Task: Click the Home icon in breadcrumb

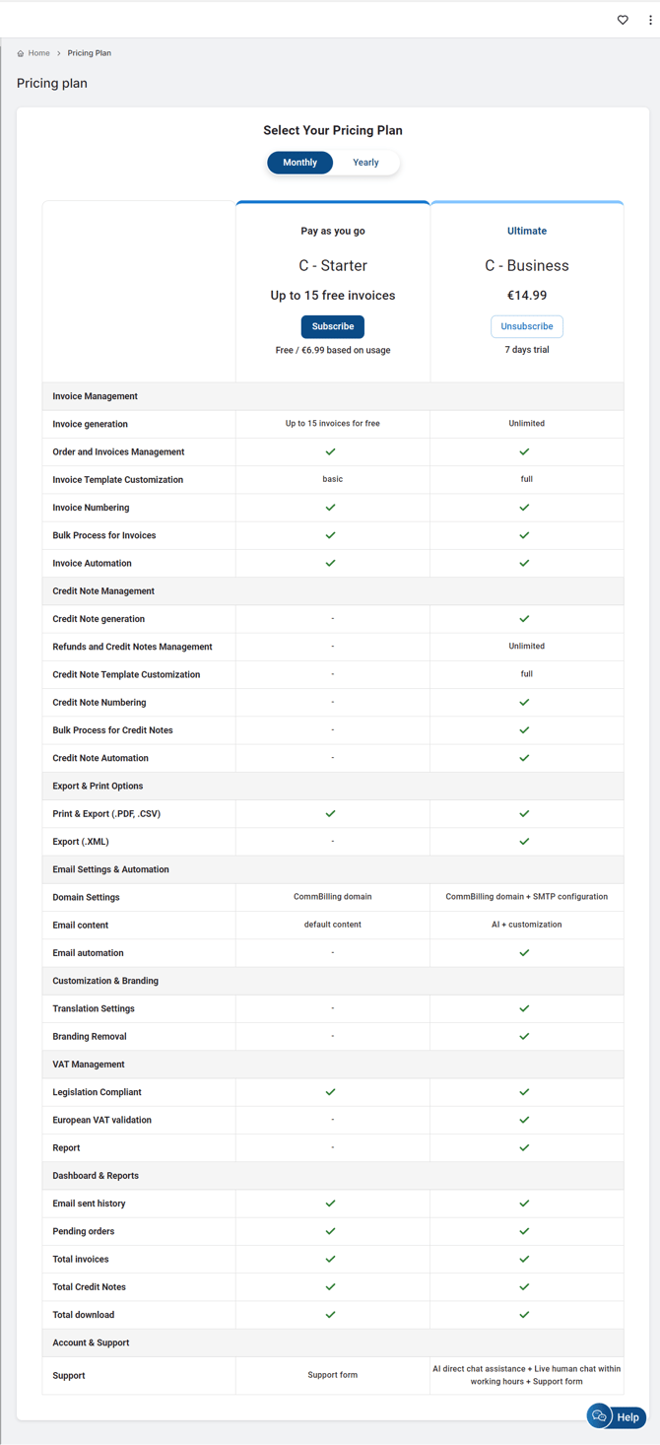Action: [x=21, y=53]
